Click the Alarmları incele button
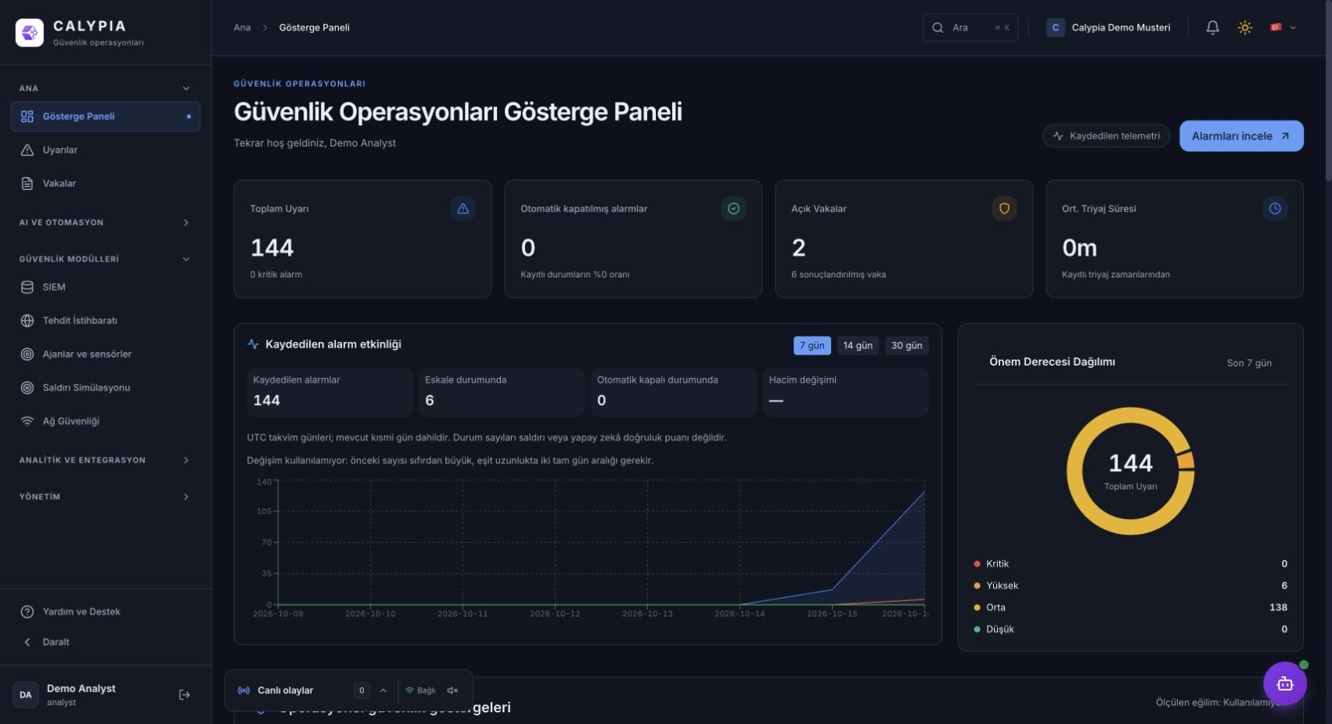The width and height of the screenshot is (1332, 724). click(x=1241, y=136)
